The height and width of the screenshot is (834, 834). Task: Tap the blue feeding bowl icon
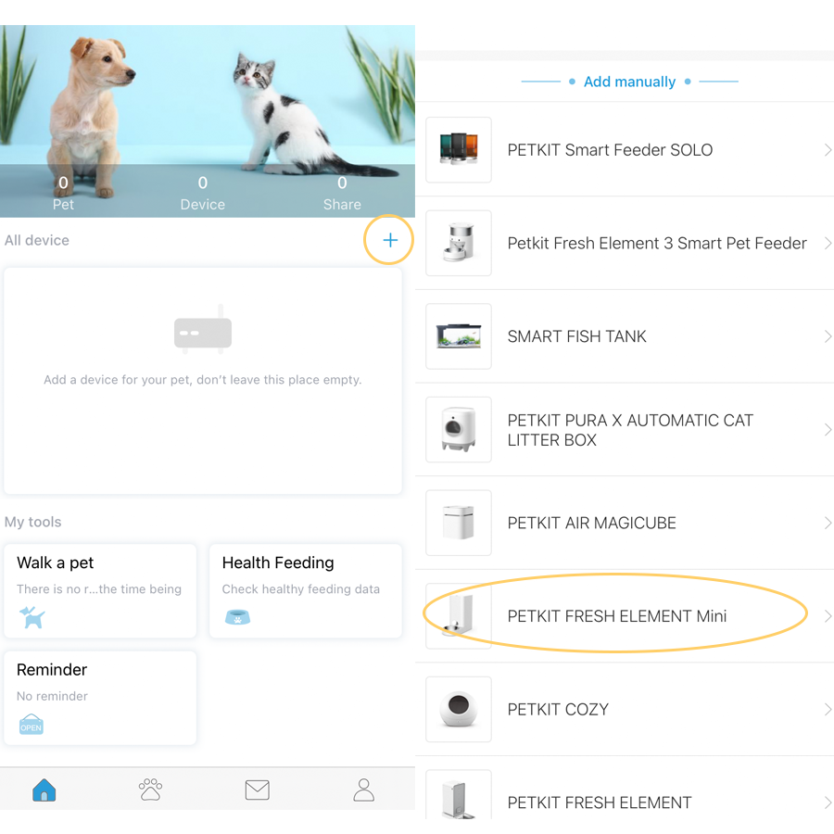click(237, 617)
